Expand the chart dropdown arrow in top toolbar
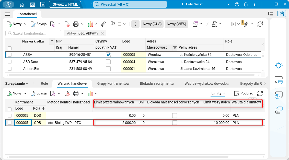The height and width of the screenshot is (160, 289). click(96, 24)
